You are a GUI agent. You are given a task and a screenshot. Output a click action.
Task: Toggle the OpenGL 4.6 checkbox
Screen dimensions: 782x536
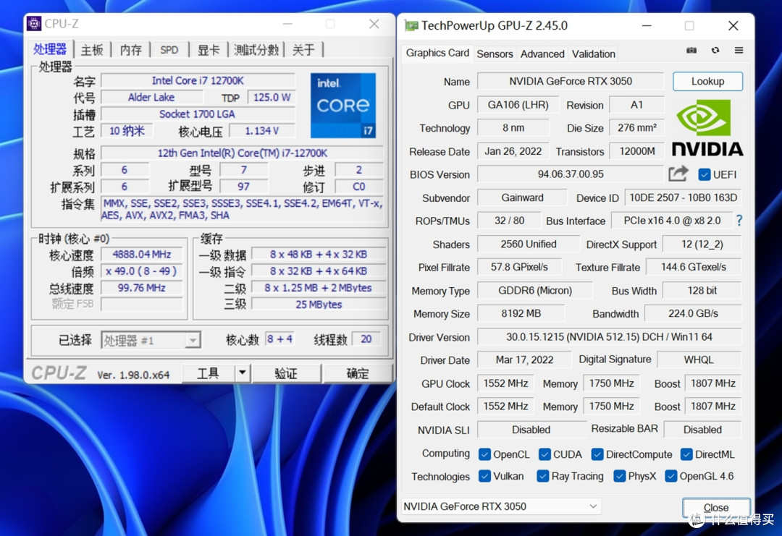pyautogui.click(x=670, y=476)
